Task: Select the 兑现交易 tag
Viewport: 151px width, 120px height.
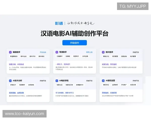Action: click(133, 85)
